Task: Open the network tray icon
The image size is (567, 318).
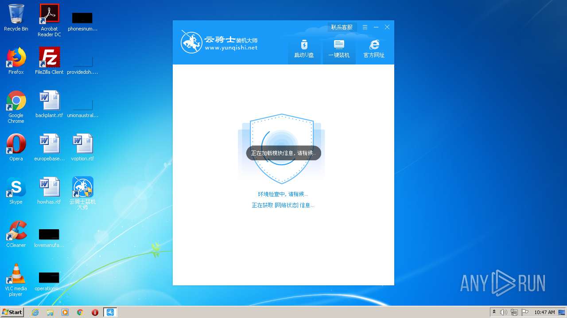Action: 514,312
